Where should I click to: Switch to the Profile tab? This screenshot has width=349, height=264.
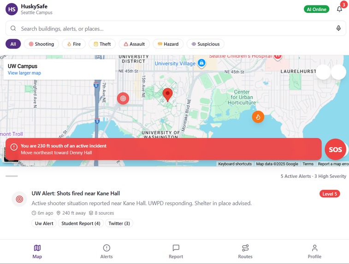coord(314,252)
